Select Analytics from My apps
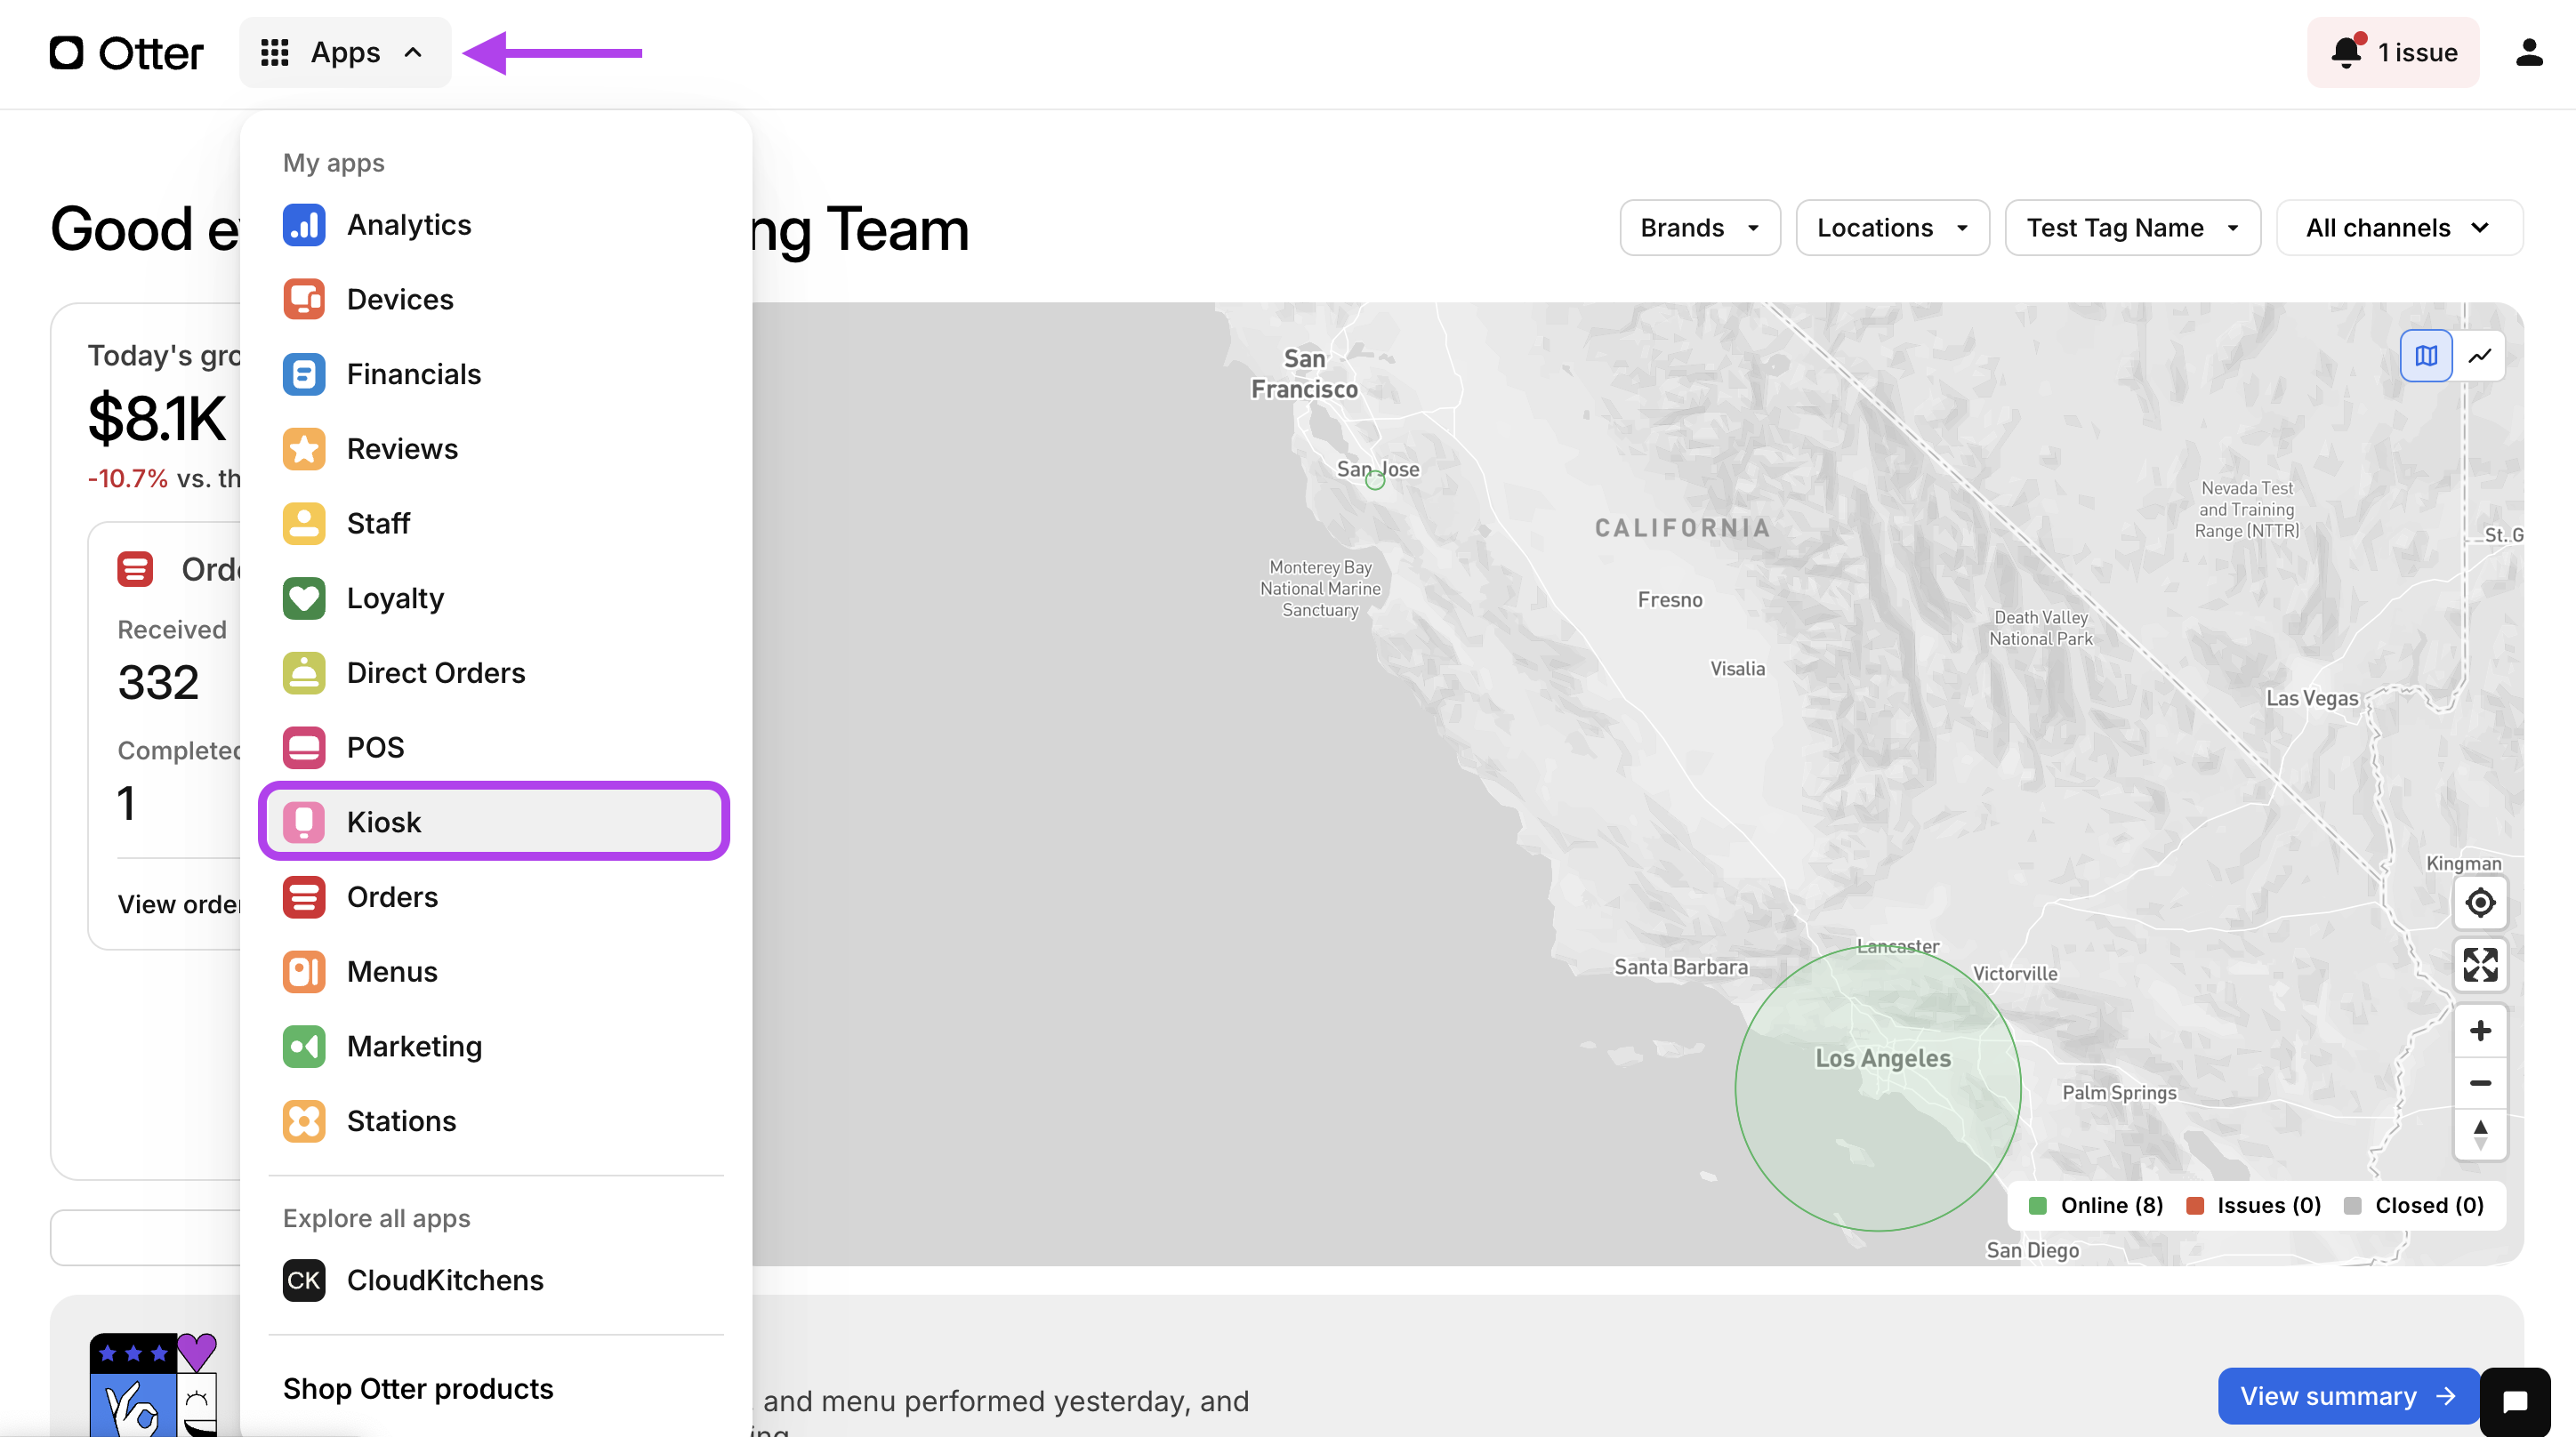The height and width of the screenshot is (1437, 2576). click(494, 225)
